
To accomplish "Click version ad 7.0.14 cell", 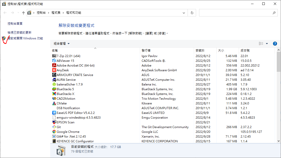I will pos(247,70).
